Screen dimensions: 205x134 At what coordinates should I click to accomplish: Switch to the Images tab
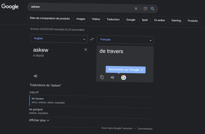[x=81, y=19]
